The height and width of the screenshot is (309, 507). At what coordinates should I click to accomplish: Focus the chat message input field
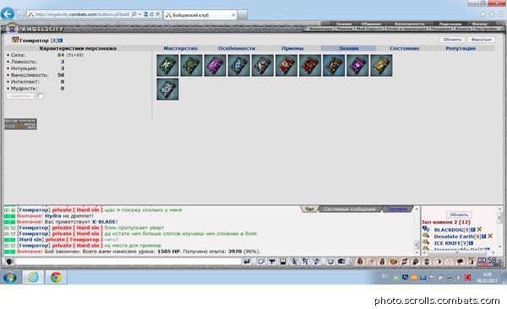point(128,261)
